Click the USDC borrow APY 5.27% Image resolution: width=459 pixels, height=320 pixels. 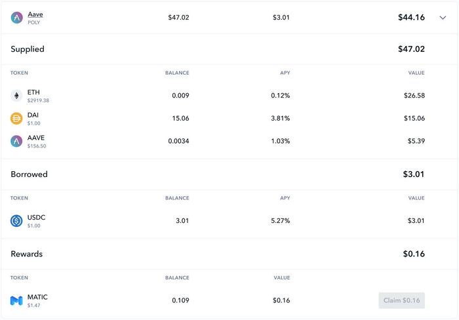click(281, 221)
